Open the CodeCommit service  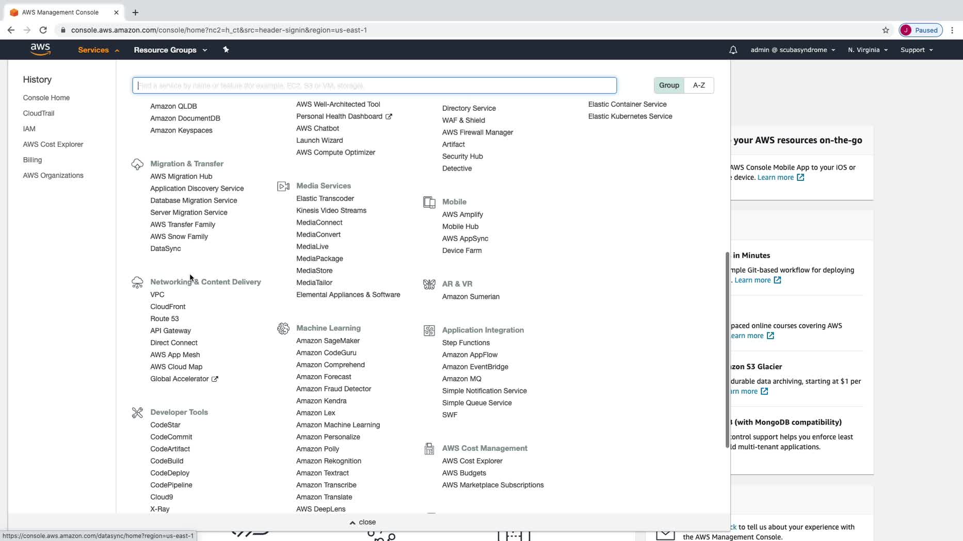(171, 437)
